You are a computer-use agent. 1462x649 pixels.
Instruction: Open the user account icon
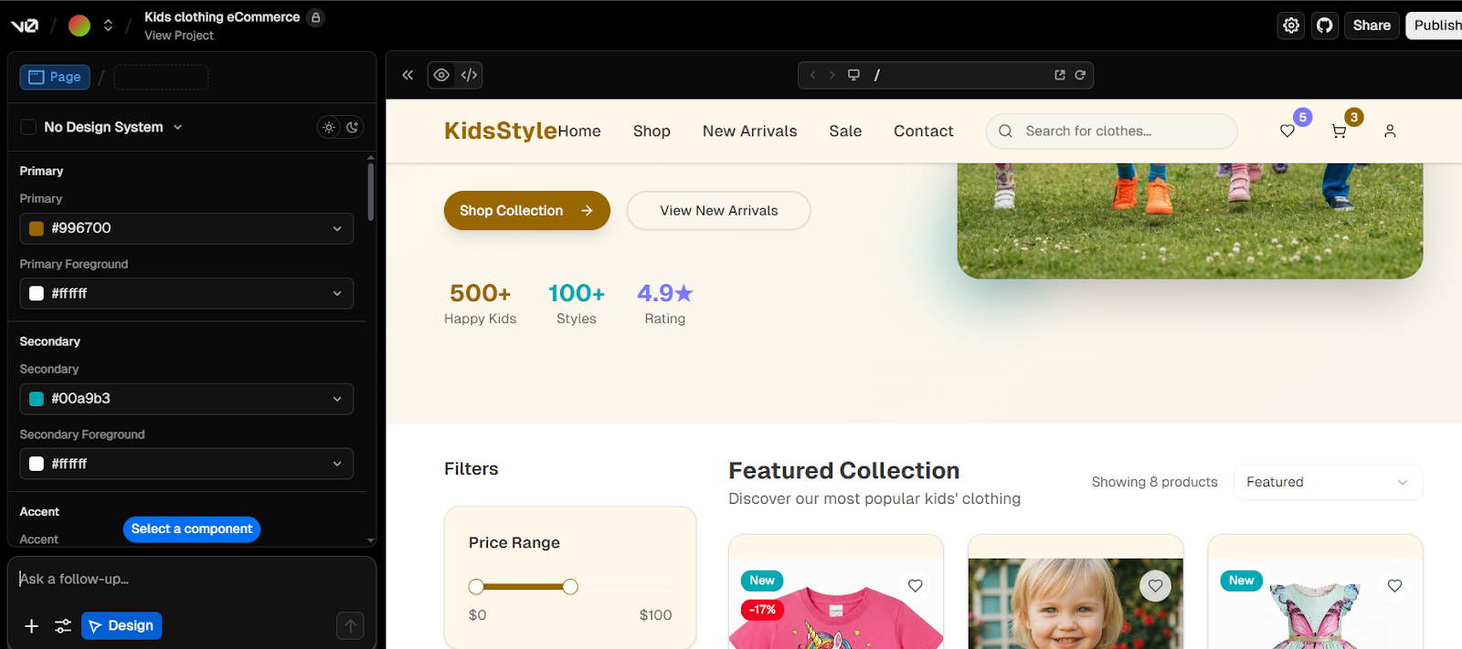(1390, 131)
